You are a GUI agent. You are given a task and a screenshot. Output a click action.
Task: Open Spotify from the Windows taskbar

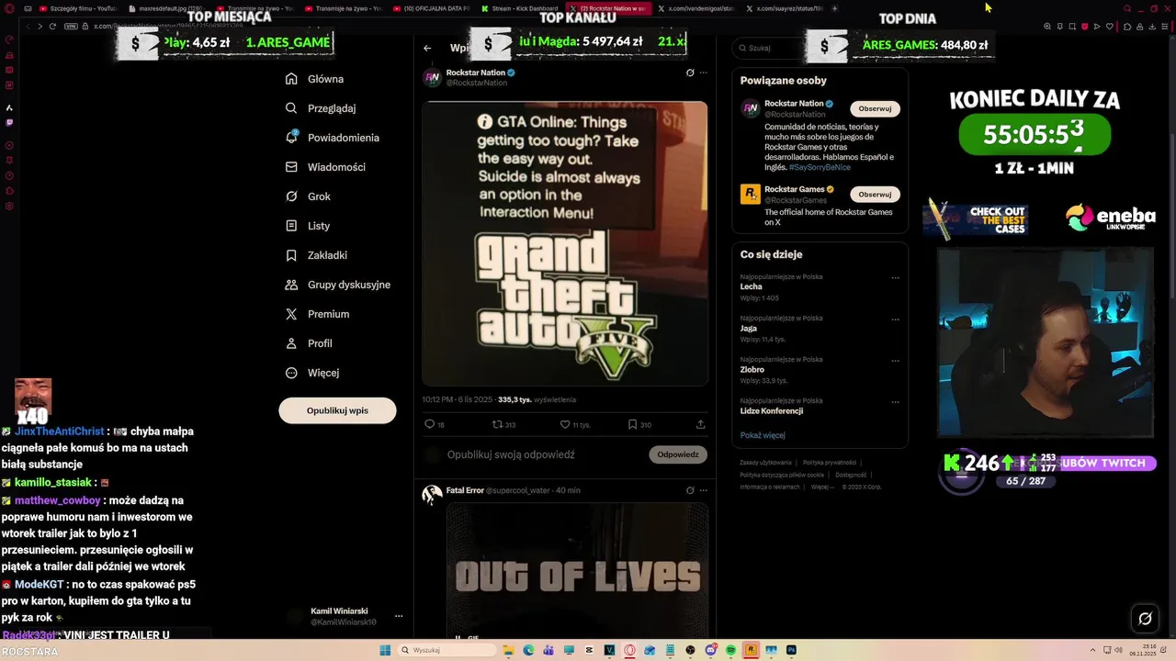[x=730, y=650]
